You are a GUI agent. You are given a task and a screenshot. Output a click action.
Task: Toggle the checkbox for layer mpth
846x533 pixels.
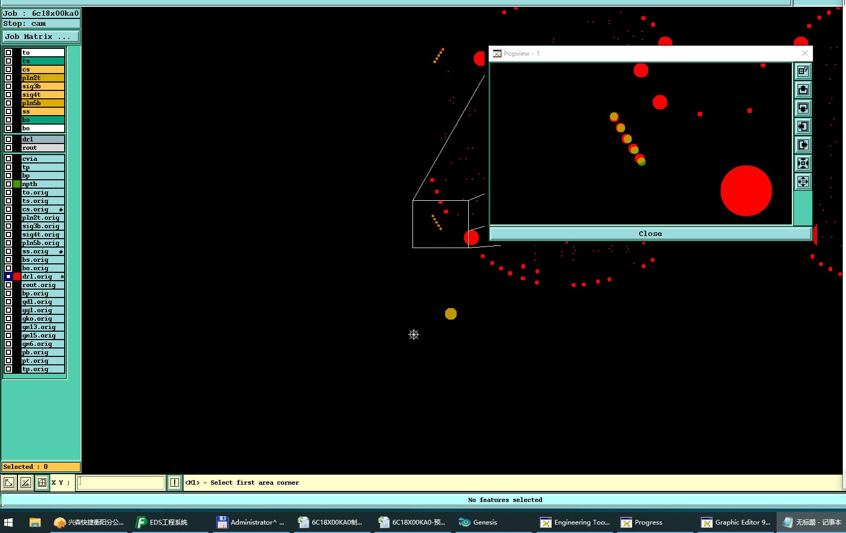point(8,184)
